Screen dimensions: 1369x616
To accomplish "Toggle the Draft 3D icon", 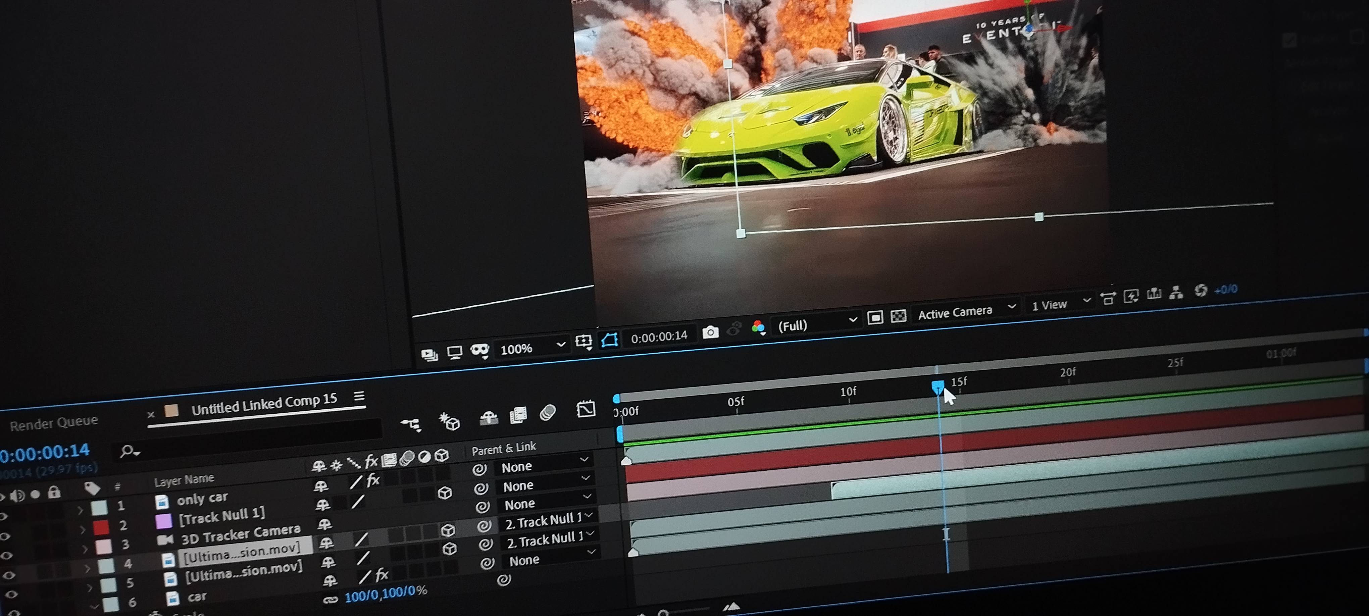I will click(449, 421).
